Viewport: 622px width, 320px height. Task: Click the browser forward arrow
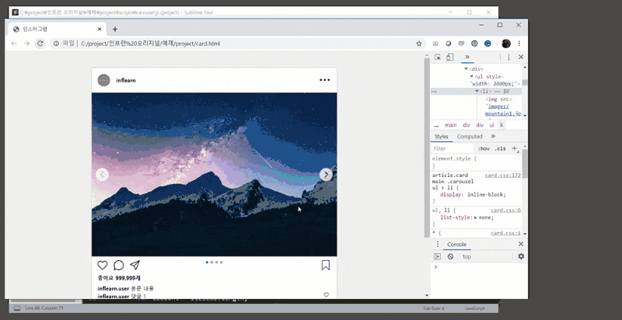(x=27, y=43)
